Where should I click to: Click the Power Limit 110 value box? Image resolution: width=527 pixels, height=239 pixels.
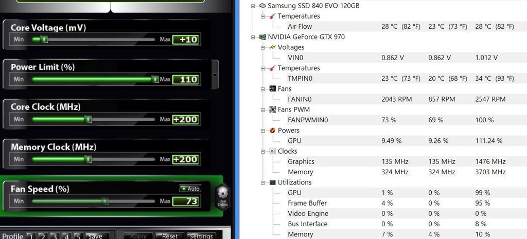[x=186, y=80]
